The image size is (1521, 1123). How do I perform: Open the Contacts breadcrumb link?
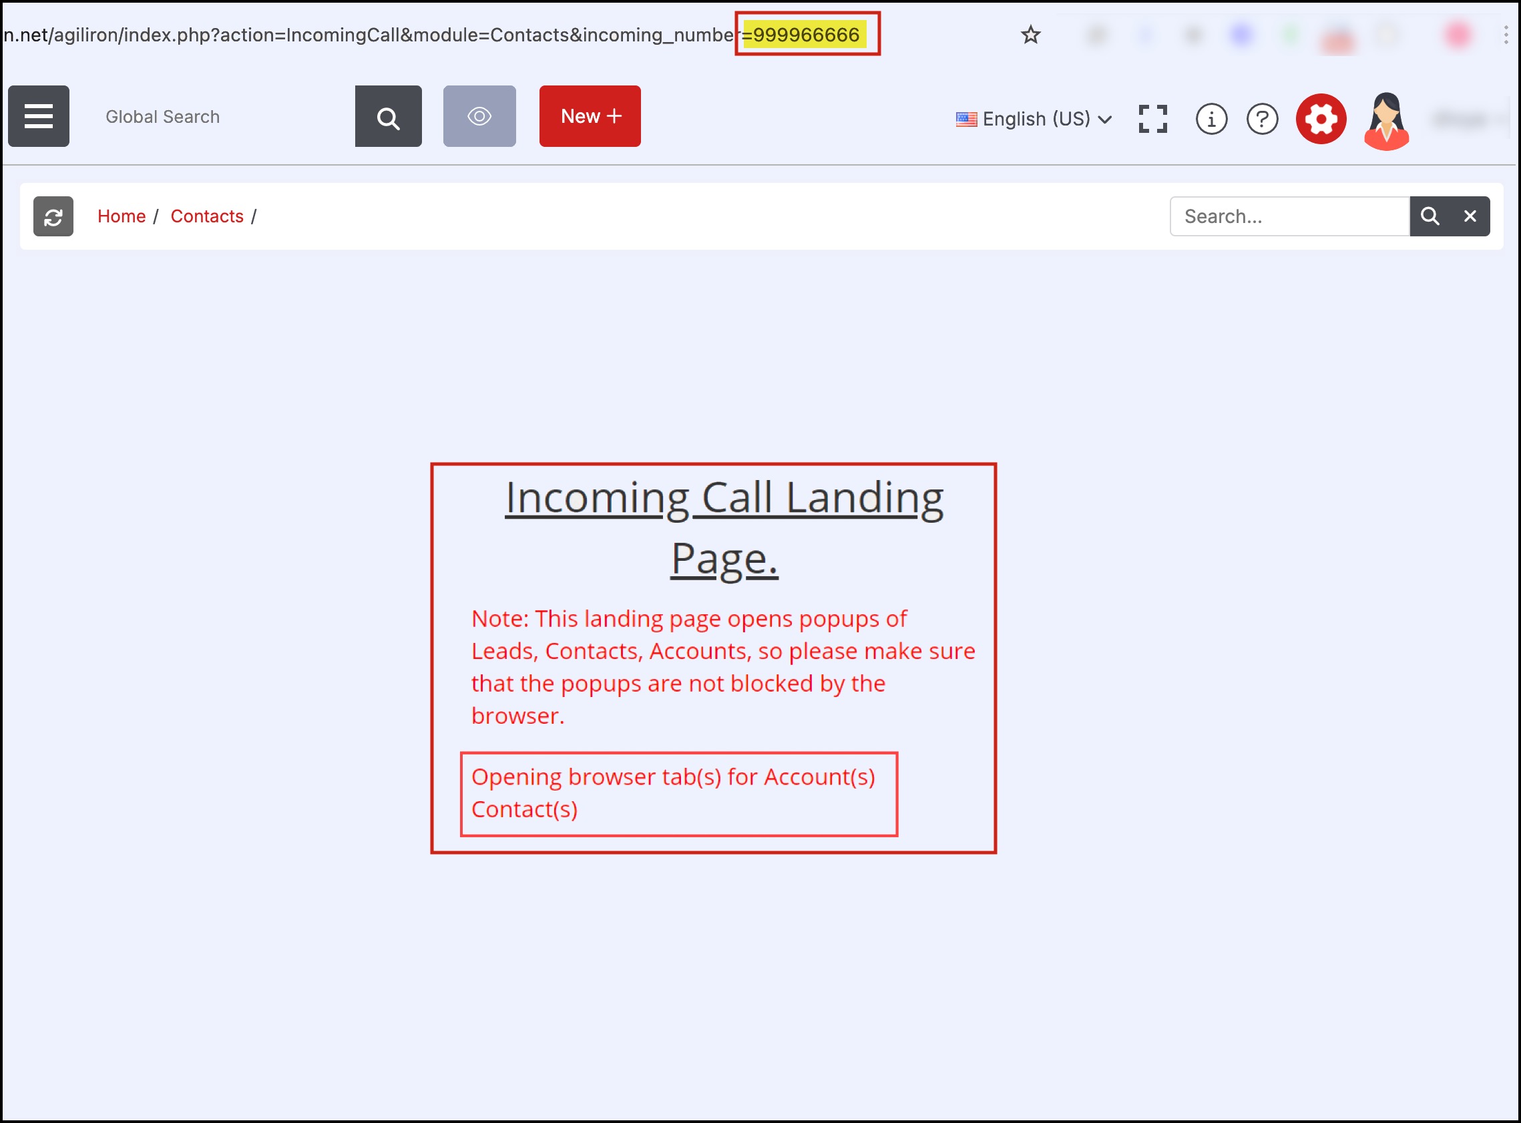pyautogui.click(x=206, y=216)
